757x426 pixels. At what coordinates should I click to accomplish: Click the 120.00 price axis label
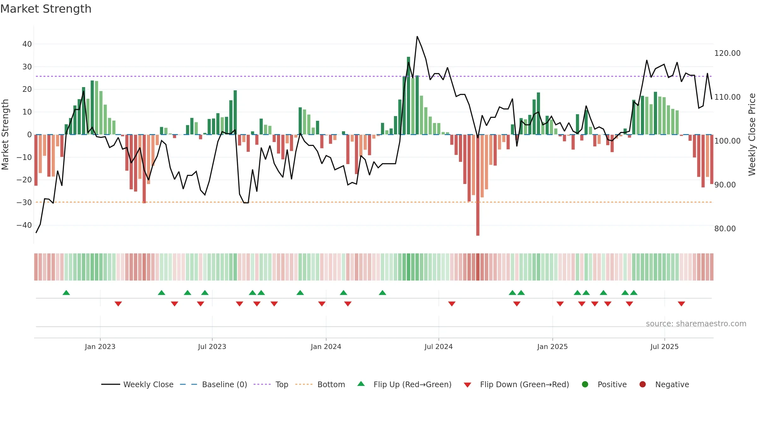[727, 53]
